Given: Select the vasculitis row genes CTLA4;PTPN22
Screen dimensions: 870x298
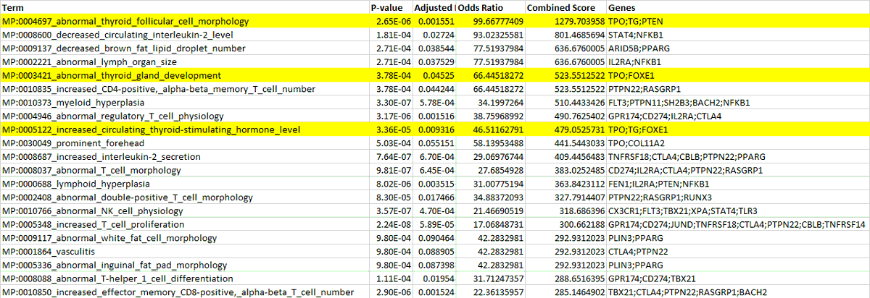Looking at the screenshot, I should pyautogui.click(x=737, y=251).
